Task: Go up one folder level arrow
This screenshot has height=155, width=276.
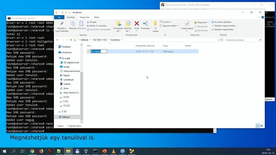Action: pyautogui.click(x=71, y=40)
